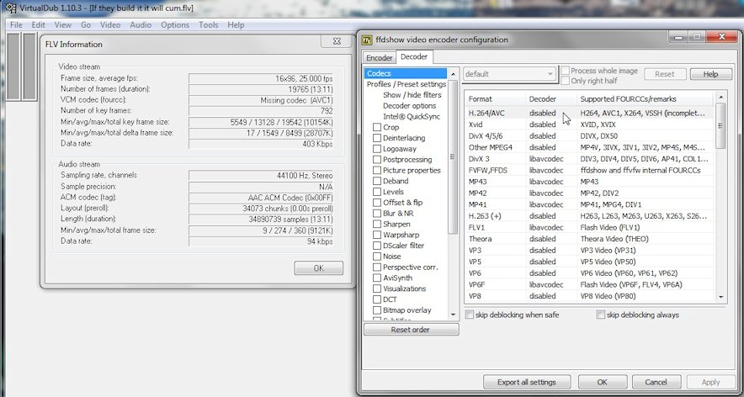The height and width of the screenshot is (397, 744).
Task: Click filter tree scrollbar up arrow
Action: click(453, 75)
